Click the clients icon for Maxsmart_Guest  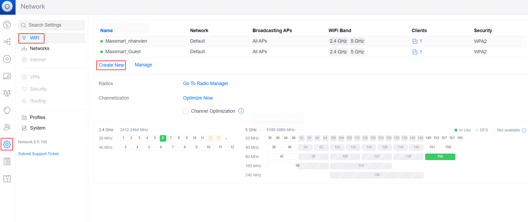click(x=415, y=52)
